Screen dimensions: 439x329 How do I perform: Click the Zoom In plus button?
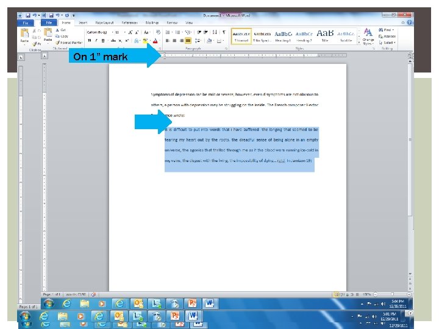tap(409, 294)
